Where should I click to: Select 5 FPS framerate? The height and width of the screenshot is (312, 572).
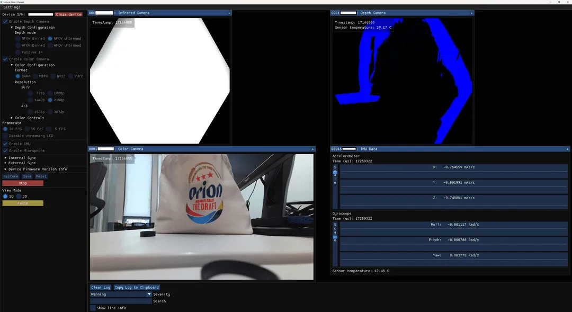(x=49, y=129)
